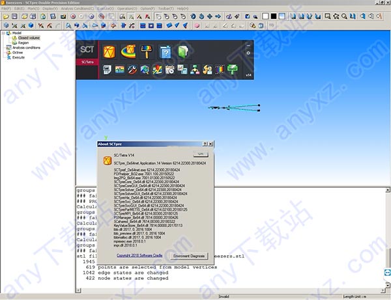Open the flowchart diagram tool icon
The image size is (391, 300).
[x=195, y=70]
